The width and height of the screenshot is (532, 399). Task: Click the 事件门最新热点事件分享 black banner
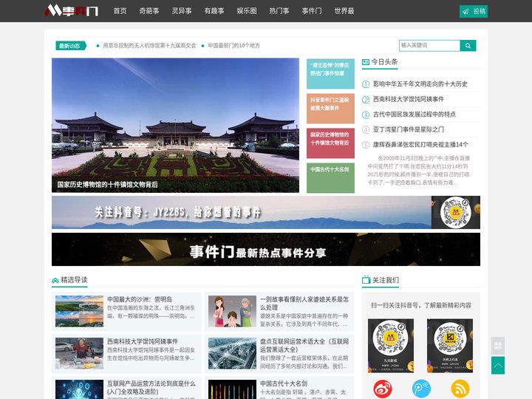(266, 250)
